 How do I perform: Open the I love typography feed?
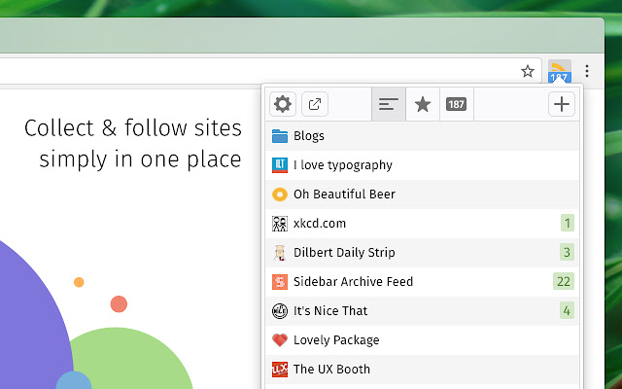342,165
